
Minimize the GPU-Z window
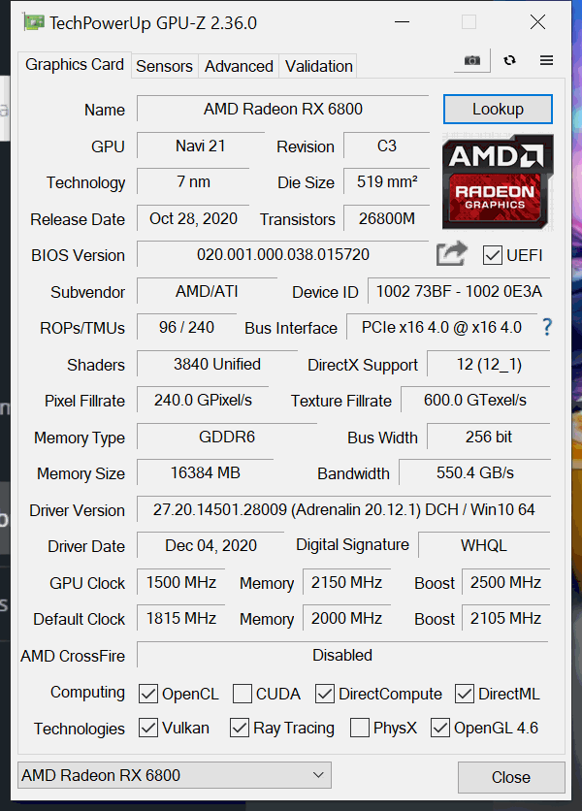(402, 22)
